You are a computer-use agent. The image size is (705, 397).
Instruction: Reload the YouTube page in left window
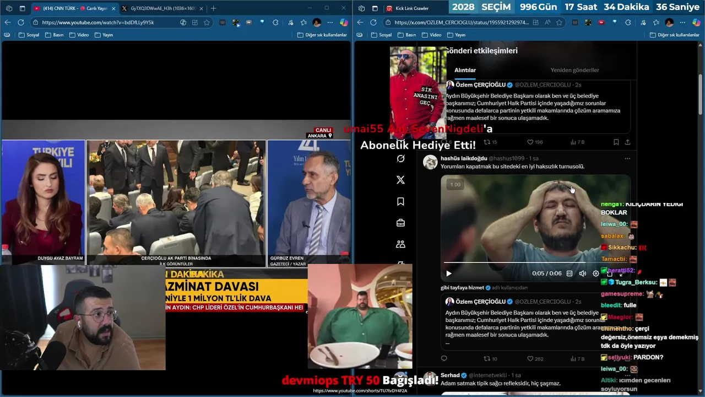[21, 23]
